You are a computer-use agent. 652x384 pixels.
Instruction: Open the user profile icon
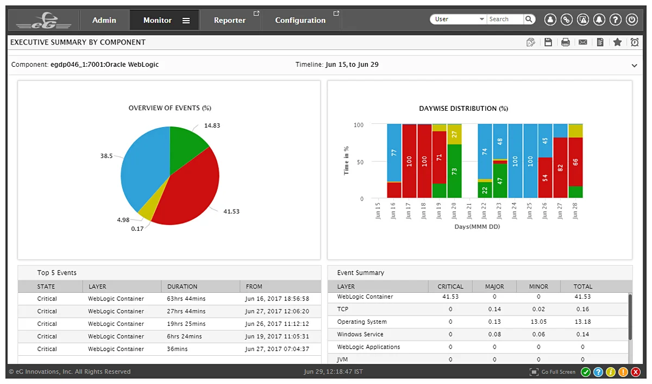(x=550, y=20)
